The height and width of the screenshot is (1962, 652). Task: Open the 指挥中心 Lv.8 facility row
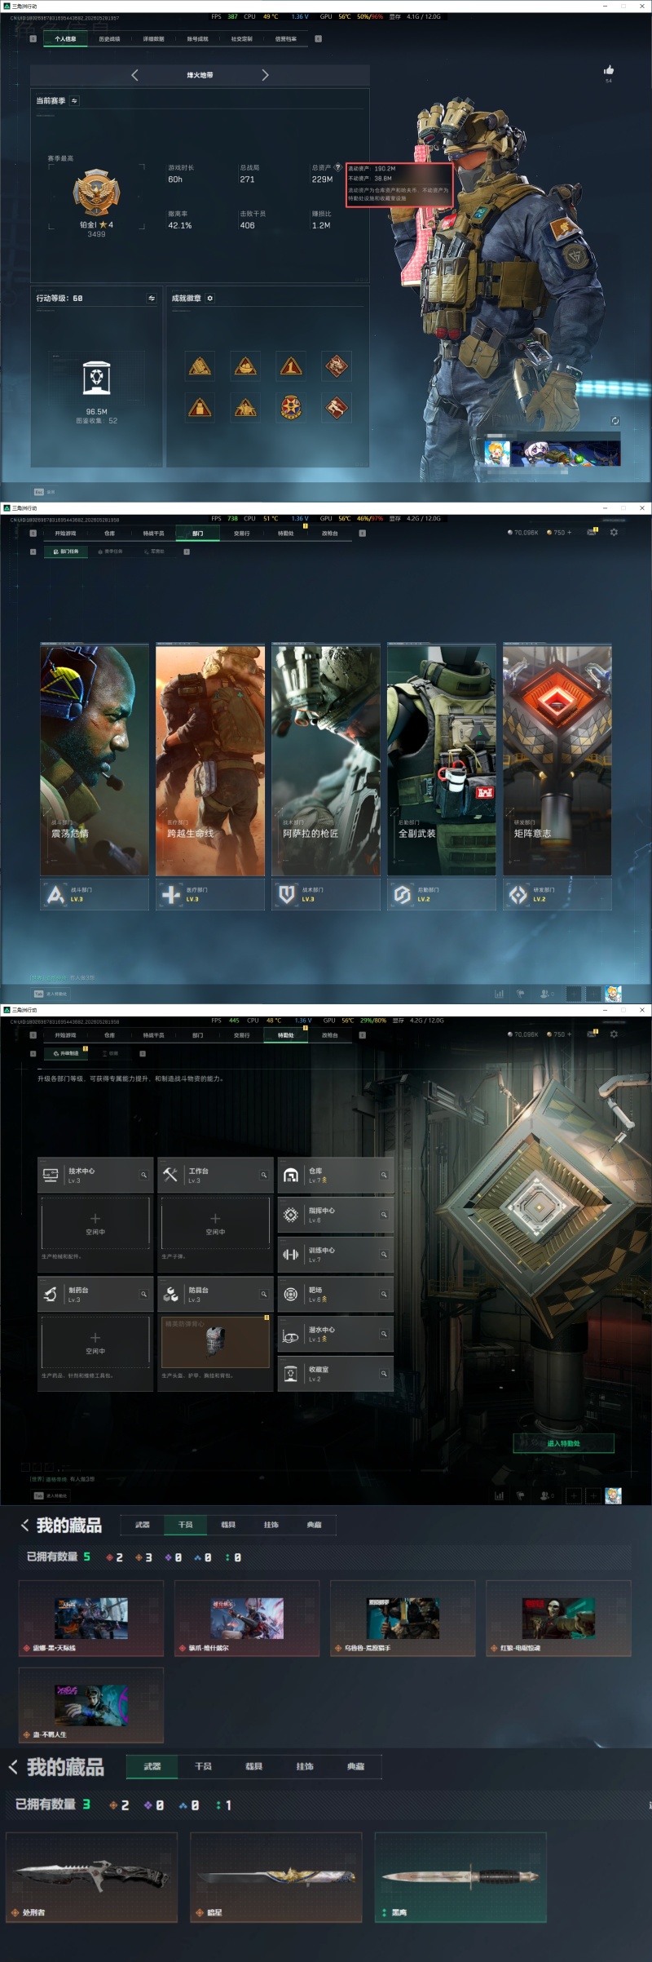tap(336, 1215)
